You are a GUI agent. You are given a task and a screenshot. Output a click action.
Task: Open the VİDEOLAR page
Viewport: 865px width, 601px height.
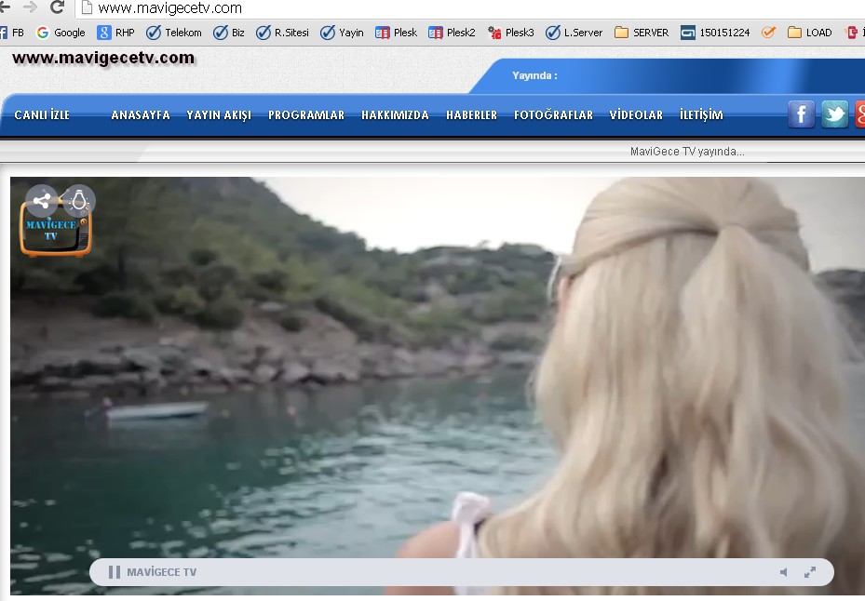(636, 114)
